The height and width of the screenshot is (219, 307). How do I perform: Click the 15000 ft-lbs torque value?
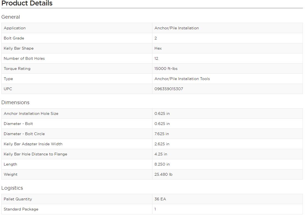166,69
